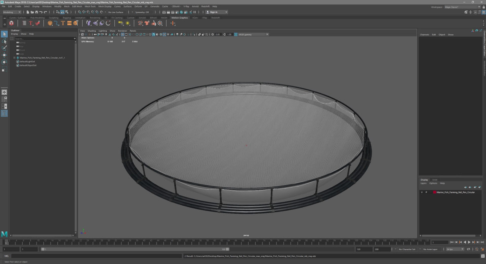Click the Undo arrow in status line
The image size is (486, 264).
click(x=41, y=12)
